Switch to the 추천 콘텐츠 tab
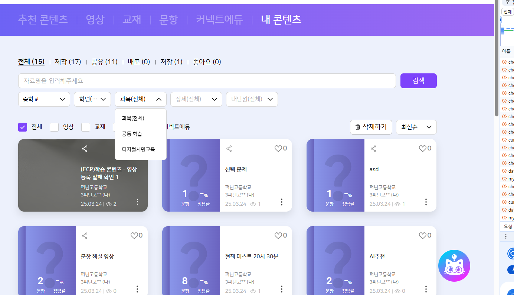Image resolution: width=514 pixels, height=295 pixels. click(x=43, y=20)
